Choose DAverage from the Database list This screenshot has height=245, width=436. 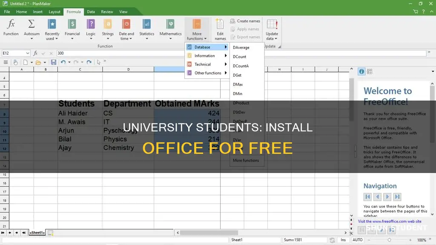(x=241, y=47)
